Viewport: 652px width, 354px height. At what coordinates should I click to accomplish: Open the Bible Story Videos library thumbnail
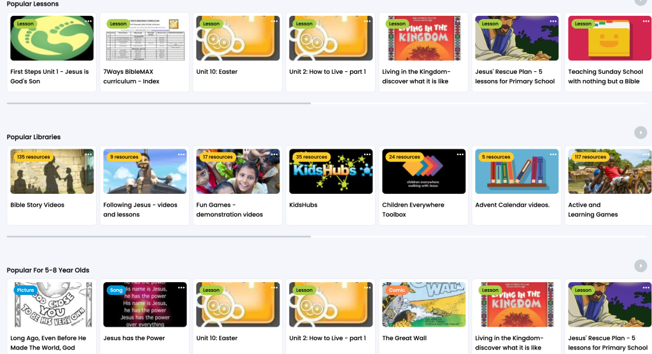[52, 172]
